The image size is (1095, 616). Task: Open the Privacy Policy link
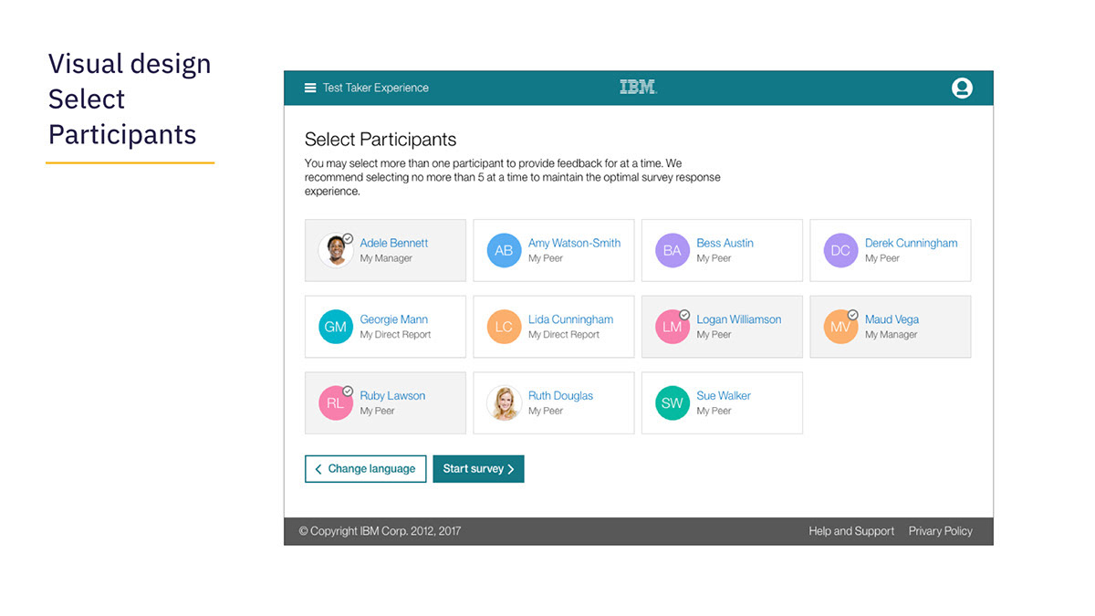940,531
